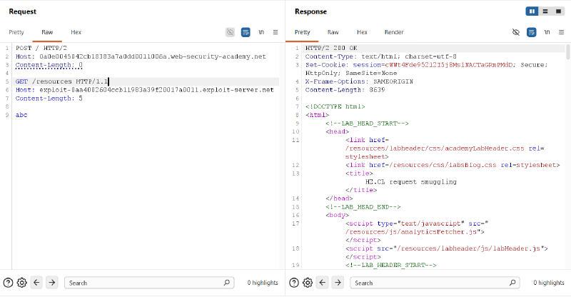Click 'Content-Length: 5' header in request
571x297 pixels.
[49, 98]
